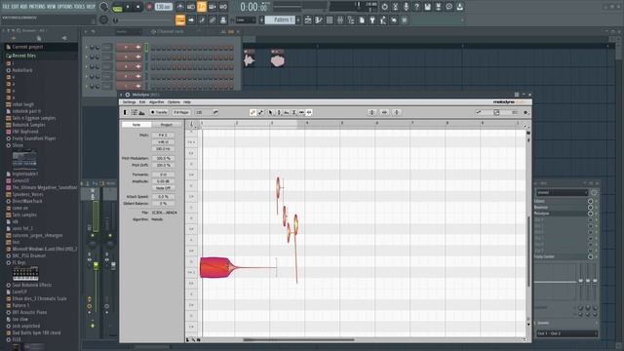Click the download arrow icon in top toolbar

click(x=459, y=7)
